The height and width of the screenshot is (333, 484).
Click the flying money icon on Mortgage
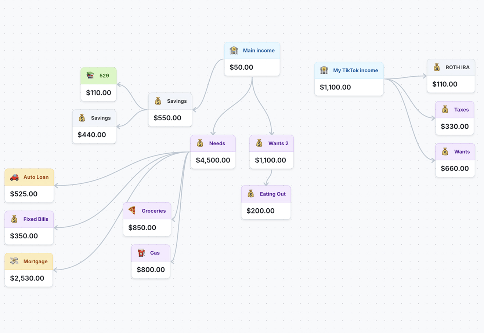(14, 261)
